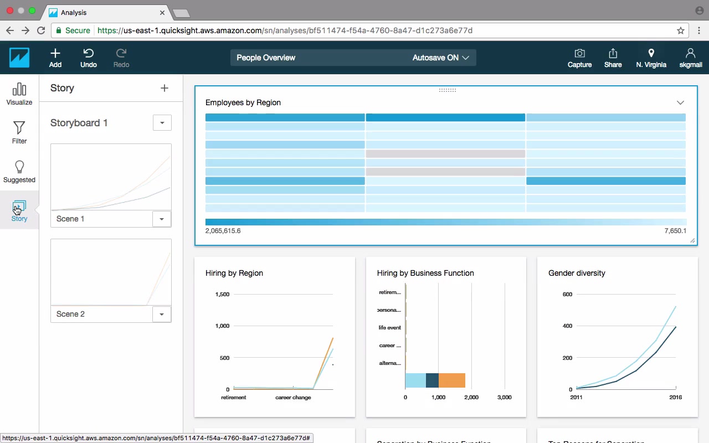Click the Story panel heading
The width and height of the screenshot is (709, 443).
[62, 88]
